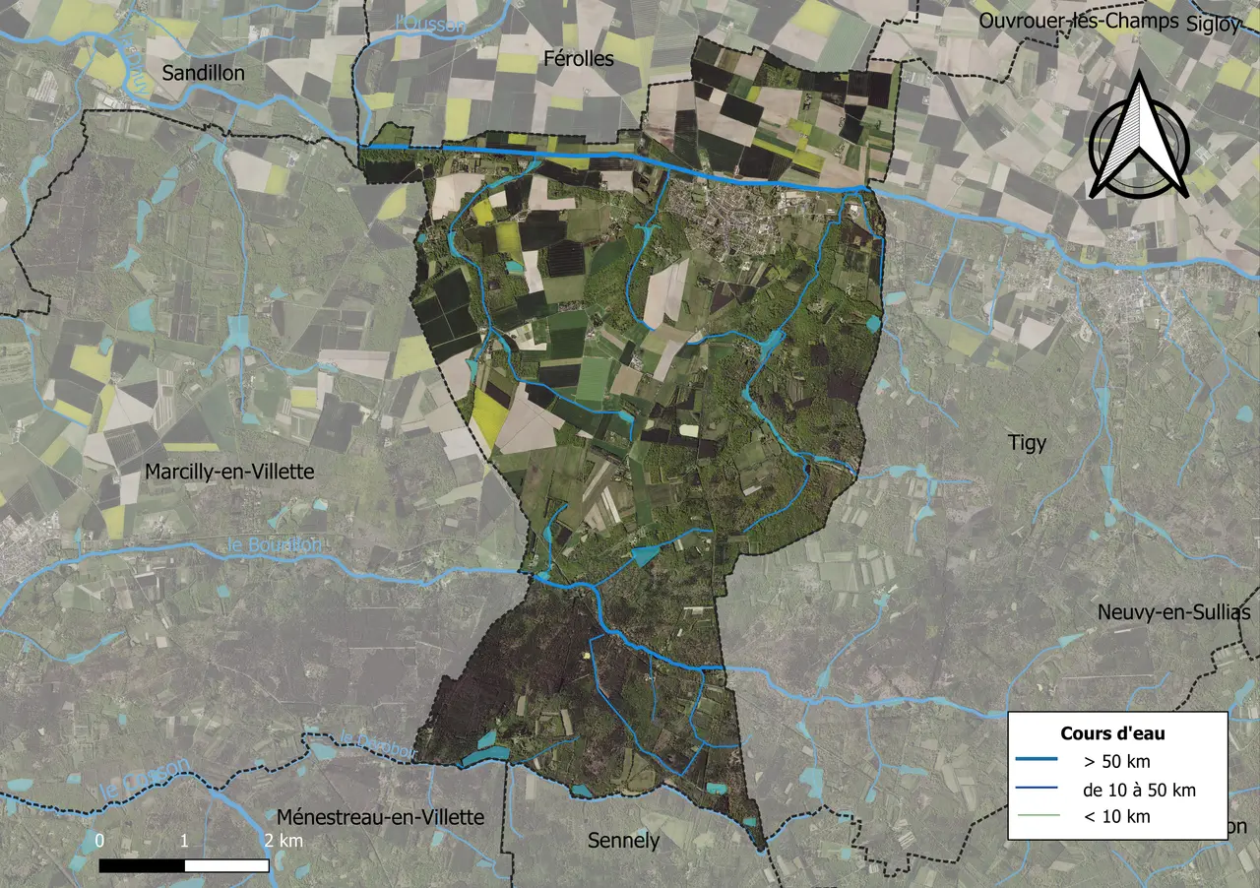Click the 'Ouvrouer-les-Champs' commune label

(x=1079, y=23)
